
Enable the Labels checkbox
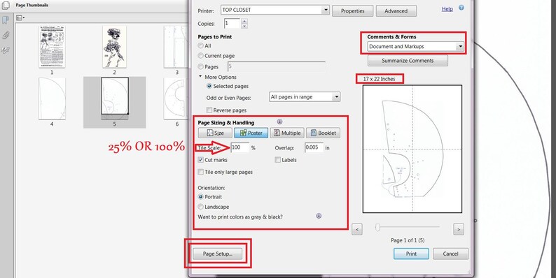[277, 160]
